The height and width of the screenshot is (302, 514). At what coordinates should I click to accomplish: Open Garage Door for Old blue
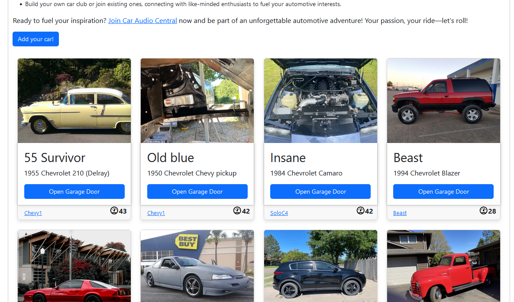(197, 192)
